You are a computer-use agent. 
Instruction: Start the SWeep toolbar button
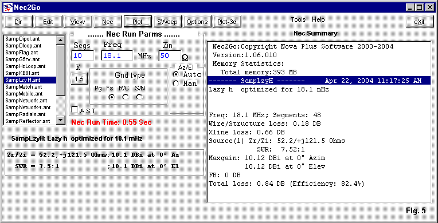point(167,22)
